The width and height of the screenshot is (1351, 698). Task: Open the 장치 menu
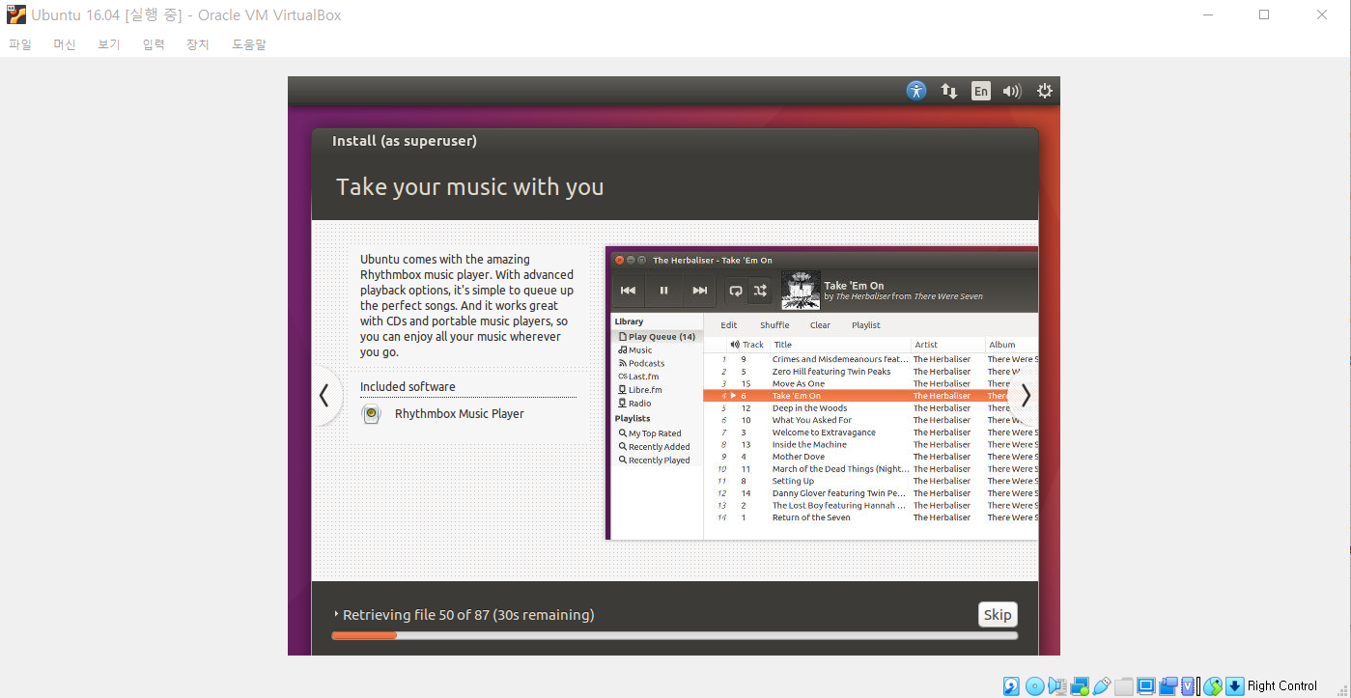click(198, 44)
